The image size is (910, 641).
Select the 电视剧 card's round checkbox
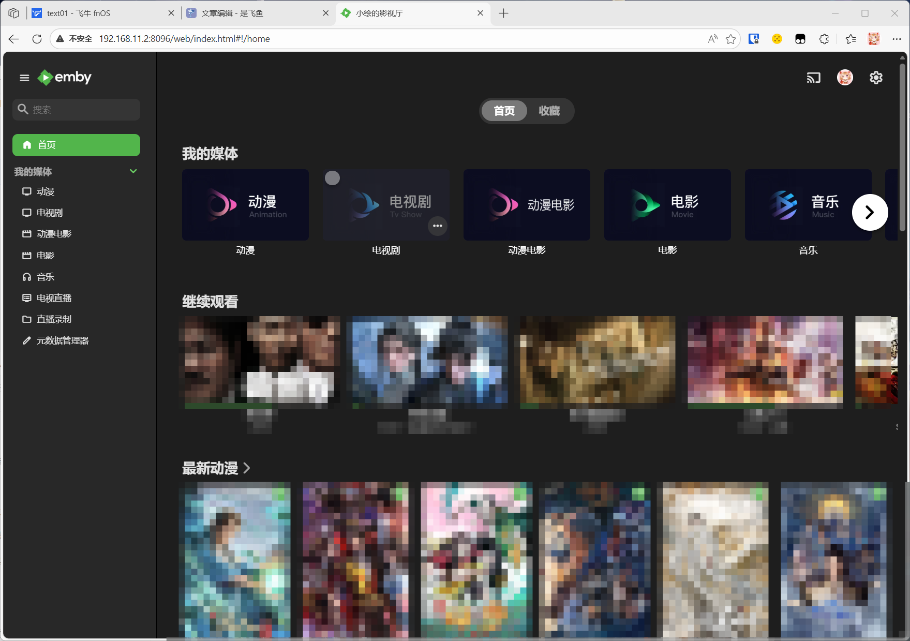(x=332, y=178)
